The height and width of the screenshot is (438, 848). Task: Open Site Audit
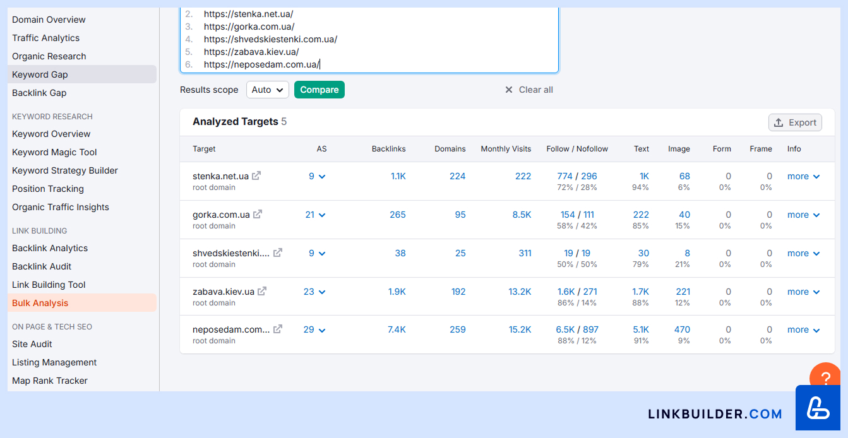pyautogui.click(x=32, y=344)
